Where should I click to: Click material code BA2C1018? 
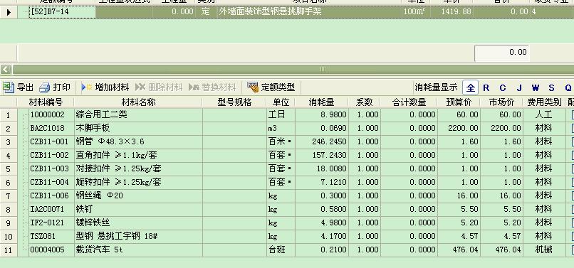(x=47, y=129)
